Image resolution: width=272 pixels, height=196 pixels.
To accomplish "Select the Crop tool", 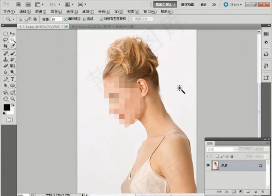I will (x=5, y=46).
